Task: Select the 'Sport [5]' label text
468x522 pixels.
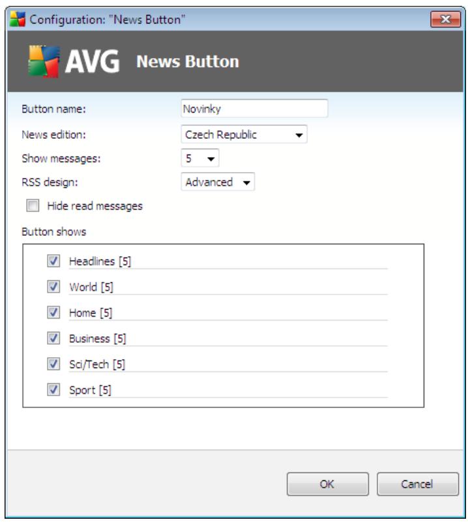Action: coord(90,390)
